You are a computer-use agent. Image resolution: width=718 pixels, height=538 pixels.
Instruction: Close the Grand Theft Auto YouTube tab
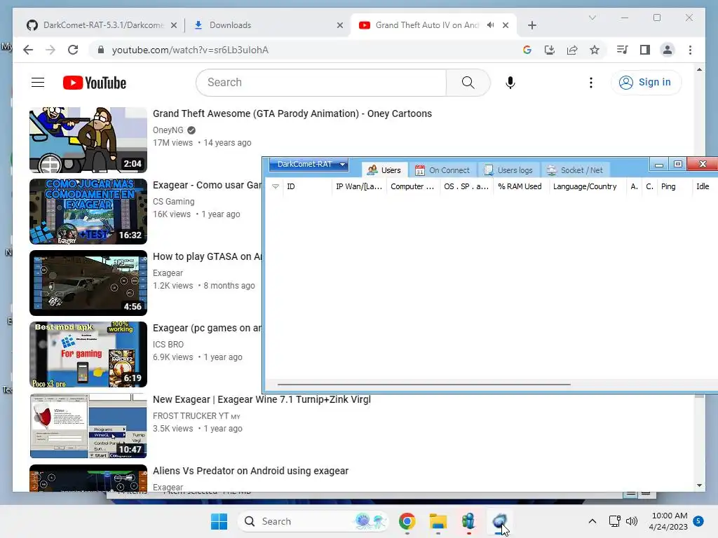click(506, 25)
